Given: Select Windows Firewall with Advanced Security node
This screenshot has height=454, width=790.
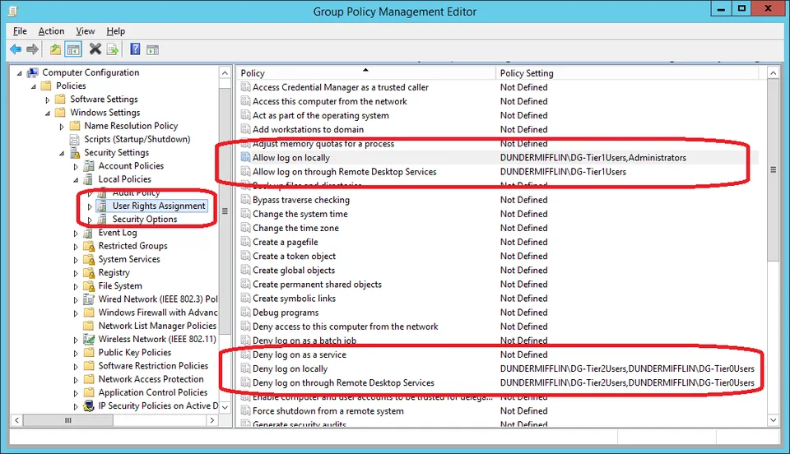Looking at the screenshot, I should tap(158, 313).
